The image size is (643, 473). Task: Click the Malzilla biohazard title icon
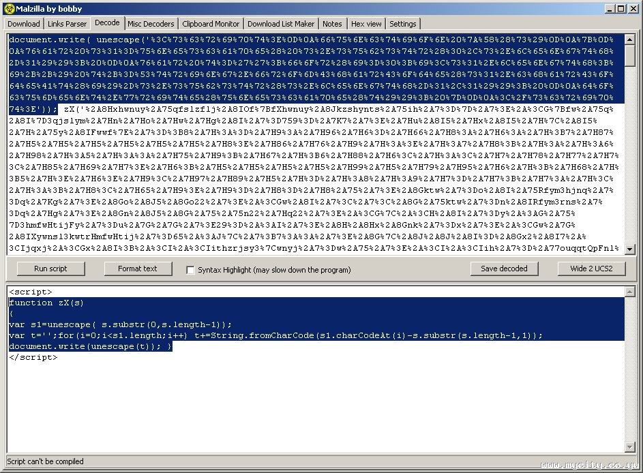(x=9, y=9)
